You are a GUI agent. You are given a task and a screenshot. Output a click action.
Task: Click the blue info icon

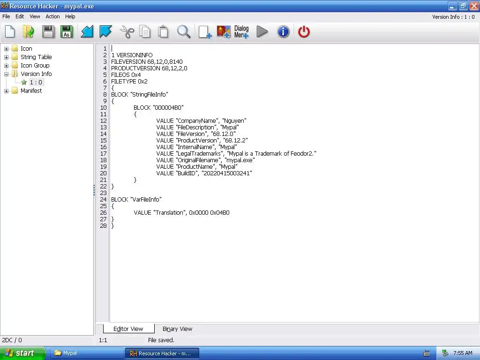pyautogui.click(x=283, y=31)
